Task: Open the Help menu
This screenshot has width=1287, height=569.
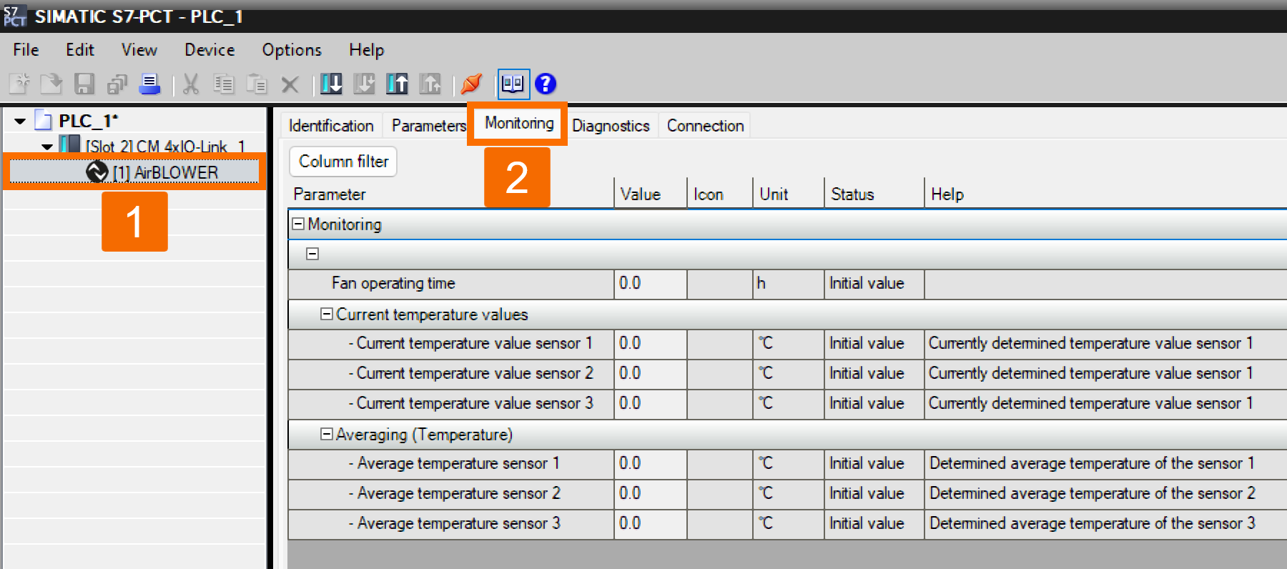Action: tap(367, 50)
